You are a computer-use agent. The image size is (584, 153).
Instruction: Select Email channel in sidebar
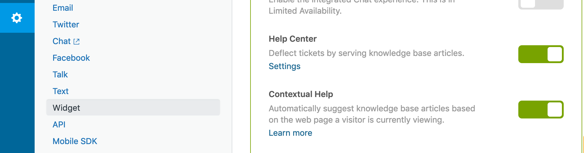click(63, 8)
